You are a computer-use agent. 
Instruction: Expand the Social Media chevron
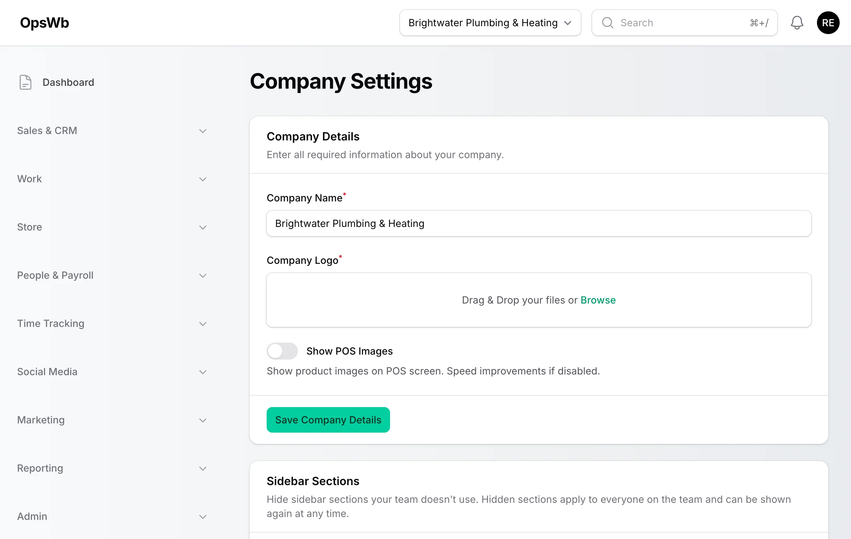tap(203, 372)
